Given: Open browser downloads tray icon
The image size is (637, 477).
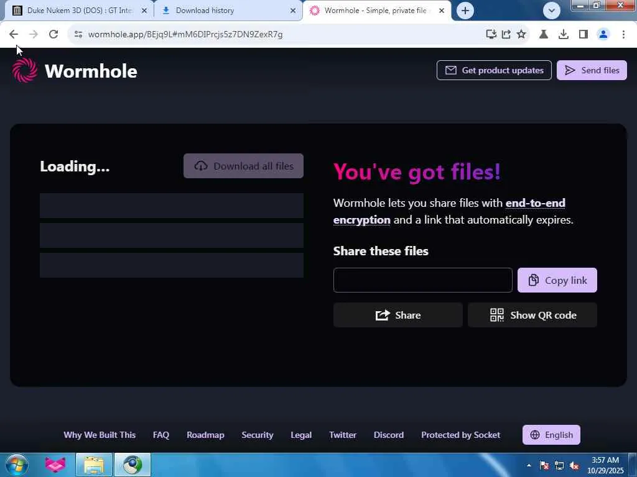Looking at the screenshot, I should 564,35.
